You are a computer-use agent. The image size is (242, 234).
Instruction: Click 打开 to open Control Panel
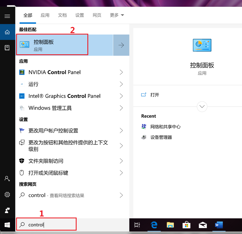[155, 95]
